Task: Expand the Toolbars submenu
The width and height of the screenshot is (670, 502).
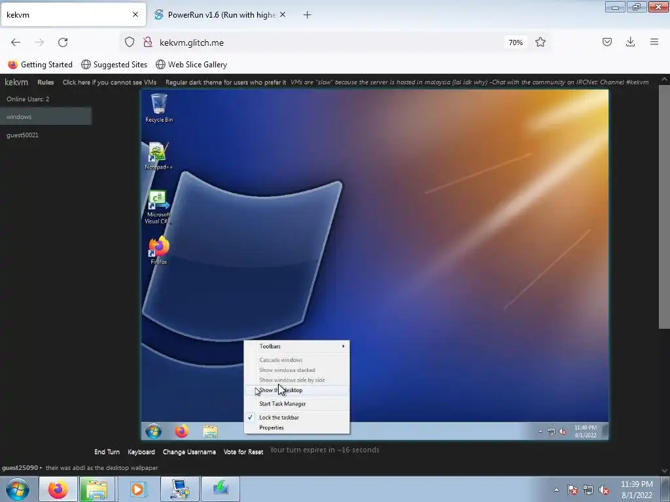Action: click(296, 346)
